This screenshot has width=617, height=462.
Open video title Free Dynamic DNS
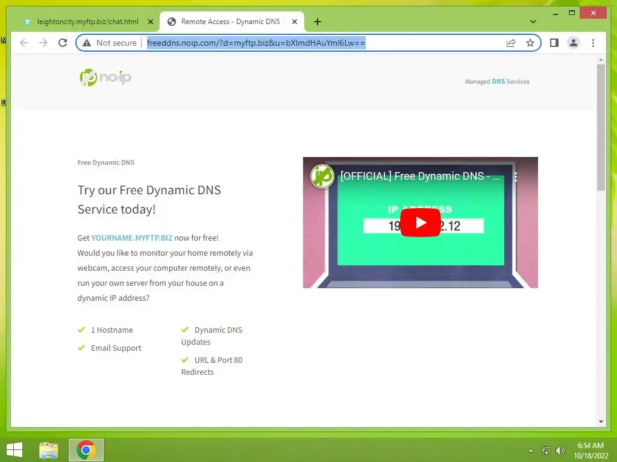(419, 176)
